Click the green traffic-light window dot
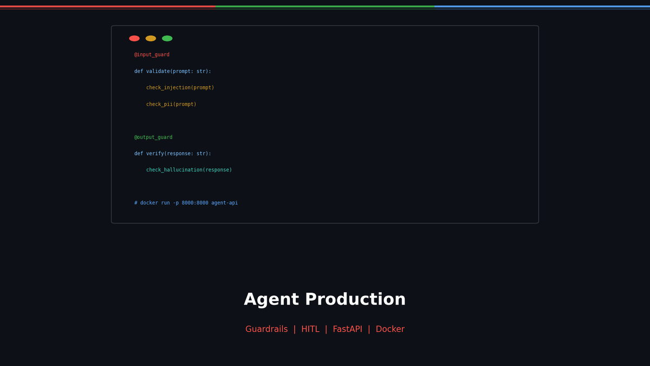This screenshot has width=650, height=366. pos(167,38)
